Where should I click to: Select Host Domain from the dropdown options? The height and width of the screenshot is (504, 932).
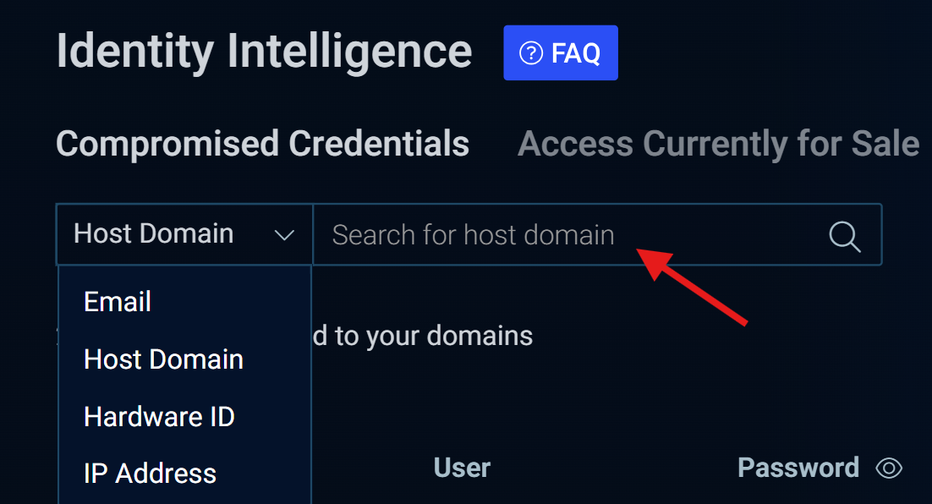pos(163,359)
